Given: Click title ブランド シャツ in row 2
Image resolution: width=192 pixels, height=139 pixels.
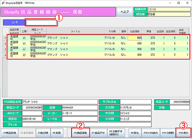Looking at the screenshot, I should [58, 43].
